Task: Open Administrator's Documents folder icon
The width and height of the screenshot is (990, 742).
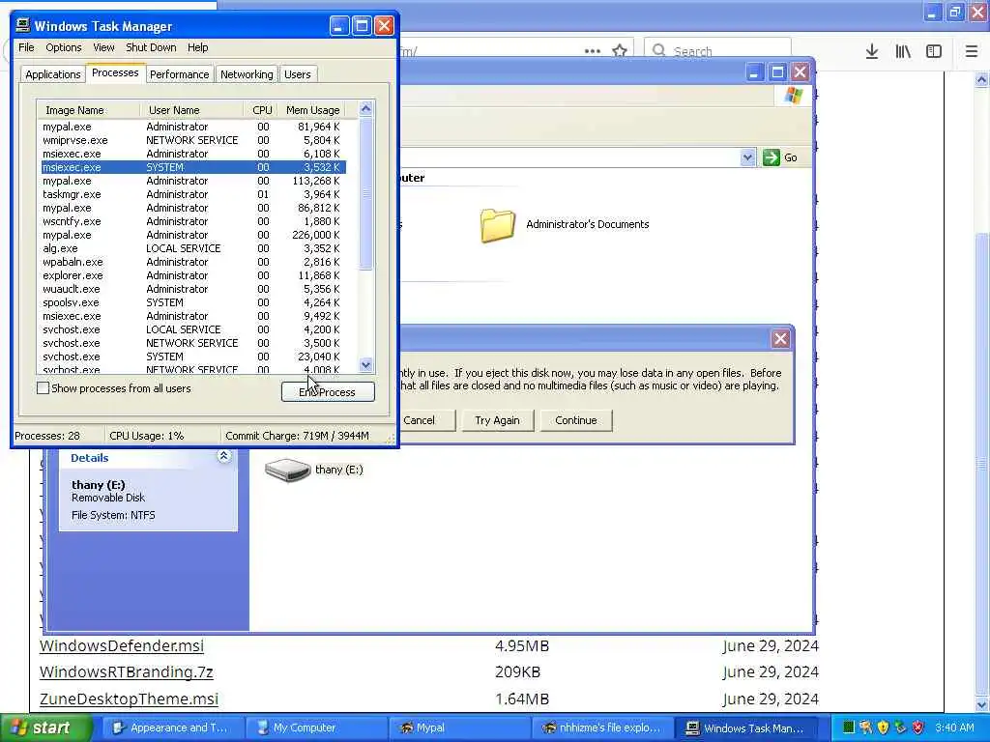Action: click(498, 225)
